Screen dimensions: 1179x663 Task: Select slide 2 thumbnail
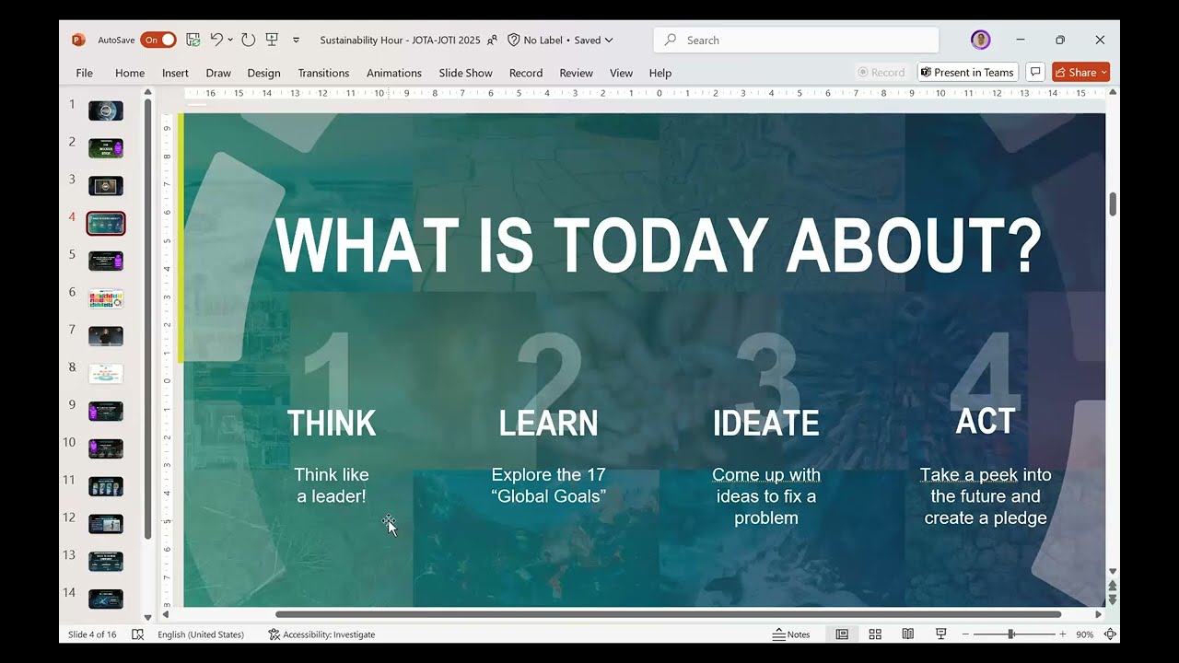106,147
